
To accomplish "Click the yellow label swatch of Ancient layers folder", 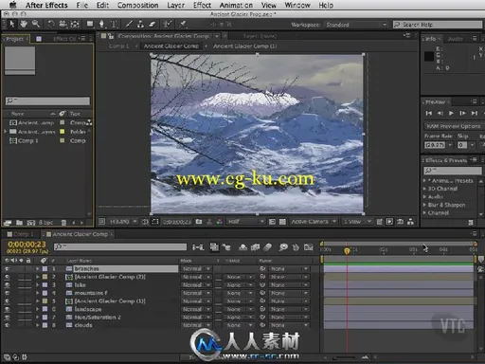I will [63, 132].
